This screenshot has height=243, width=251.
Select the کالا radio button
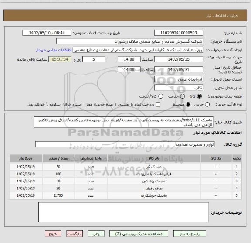[x=200, y=96]
